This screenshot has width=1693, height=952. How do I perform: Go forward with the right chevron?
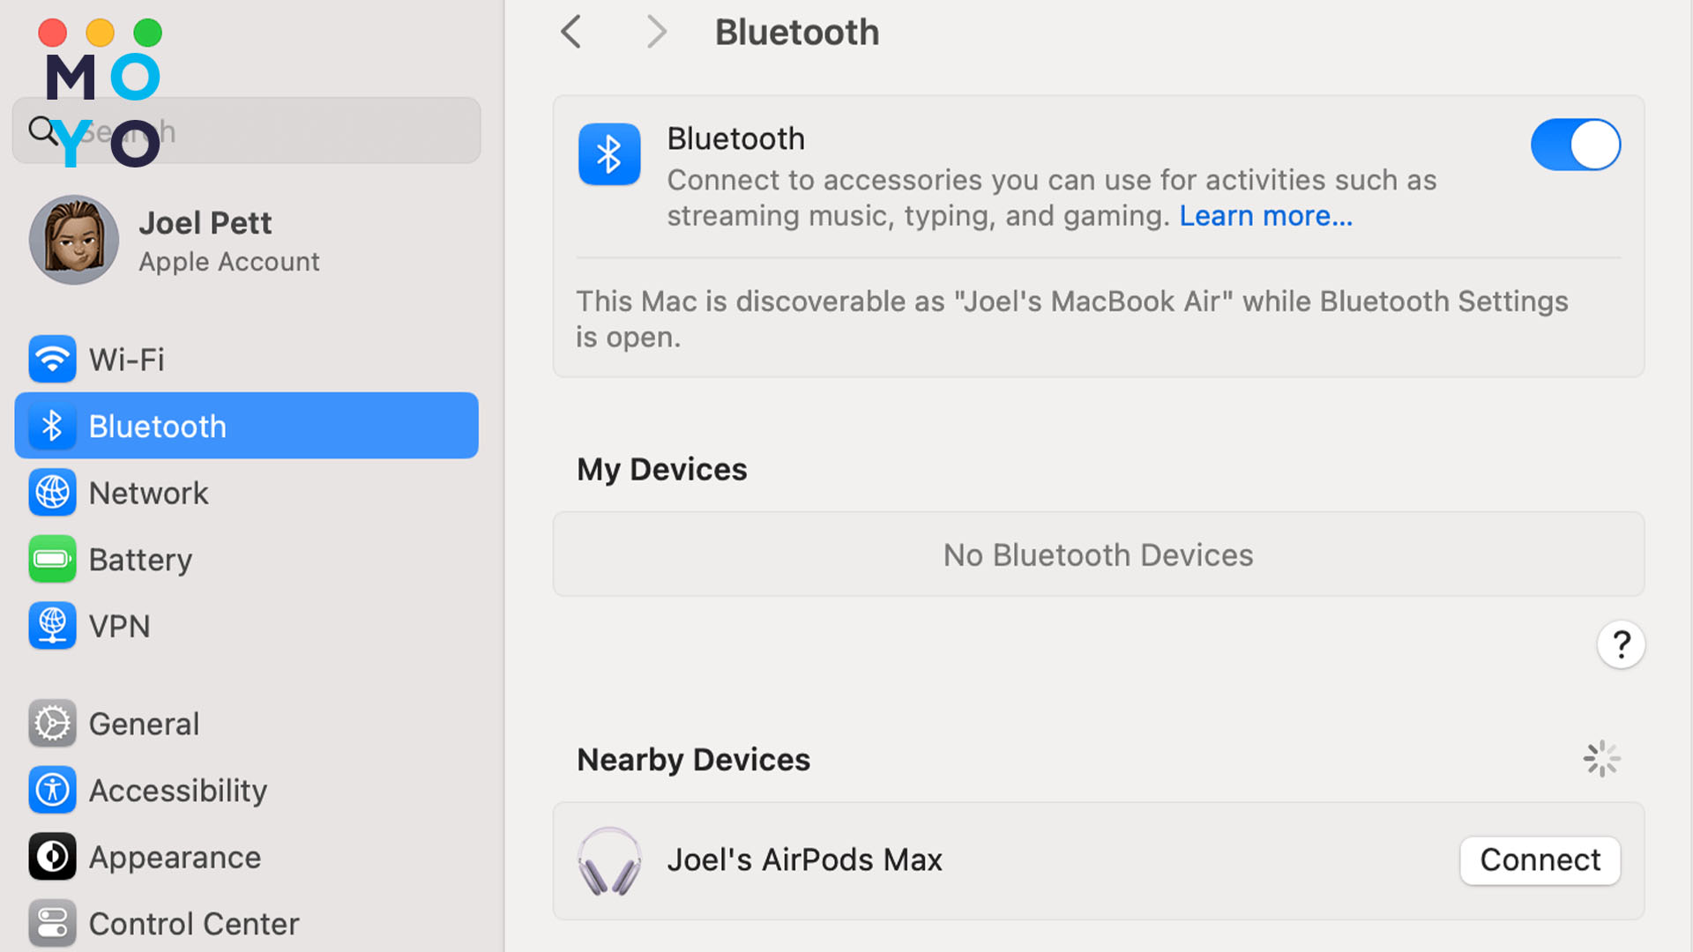click(x=656, y=32)
